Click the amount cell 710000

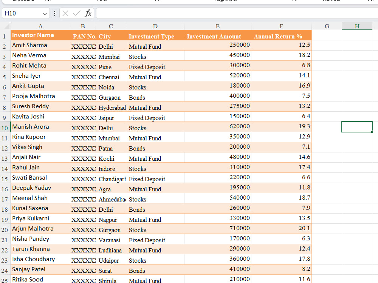coord(218,229)
